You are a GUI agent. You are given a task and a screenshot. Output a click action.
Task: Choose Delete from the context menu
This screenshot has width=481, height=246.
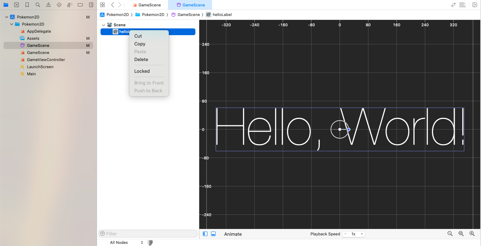(141, 59)
